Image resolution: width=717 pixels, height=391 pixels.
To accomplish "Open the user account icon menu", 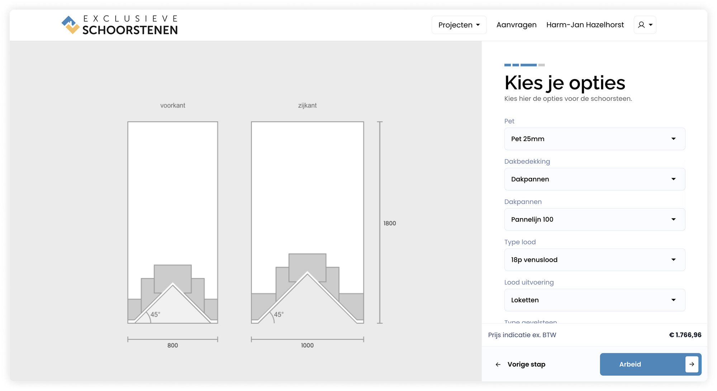I will pos(645,25).
